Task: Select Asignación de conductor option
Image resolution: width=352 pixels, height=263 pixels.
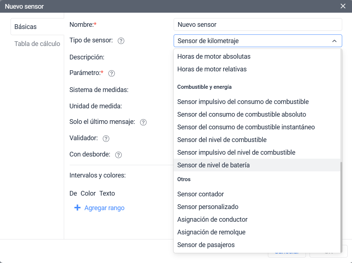Action: 212,220
